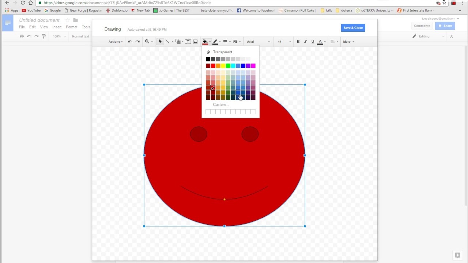This screenshot has height=263, width=468.
Task: Choose the bright orange color swatch
Action: coord(218,66)
